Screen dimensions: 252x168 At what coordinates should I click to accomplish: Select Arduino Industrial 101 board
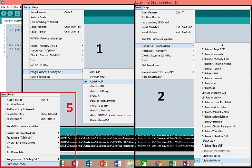(x=215, y=136)
